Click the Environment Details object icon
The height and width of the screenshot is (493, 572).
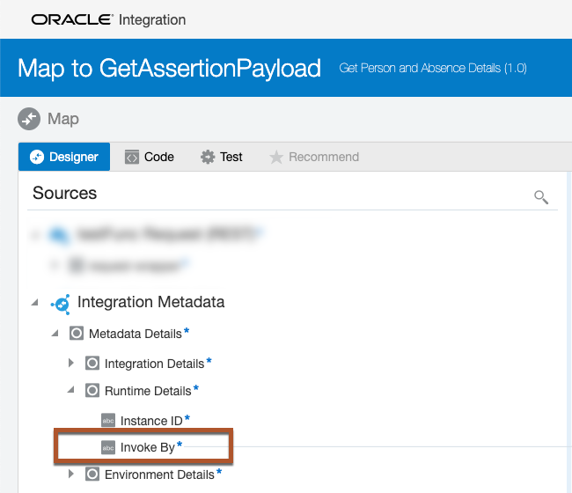[92, 475]
